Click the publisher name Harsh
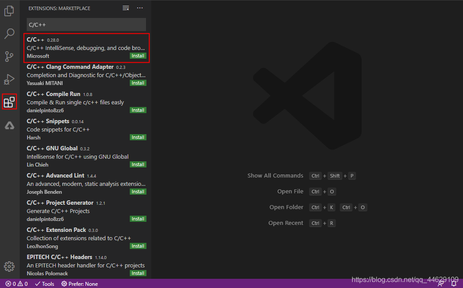This screenshot has width=463, height=288. point(34,138)
